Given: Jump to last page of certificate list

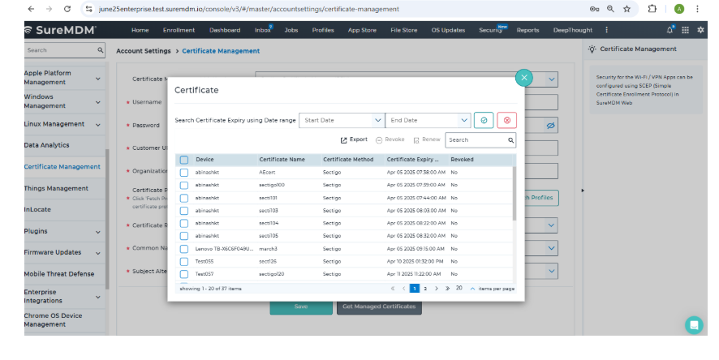Looking at the screenshot, I should [x=446, y=288].
